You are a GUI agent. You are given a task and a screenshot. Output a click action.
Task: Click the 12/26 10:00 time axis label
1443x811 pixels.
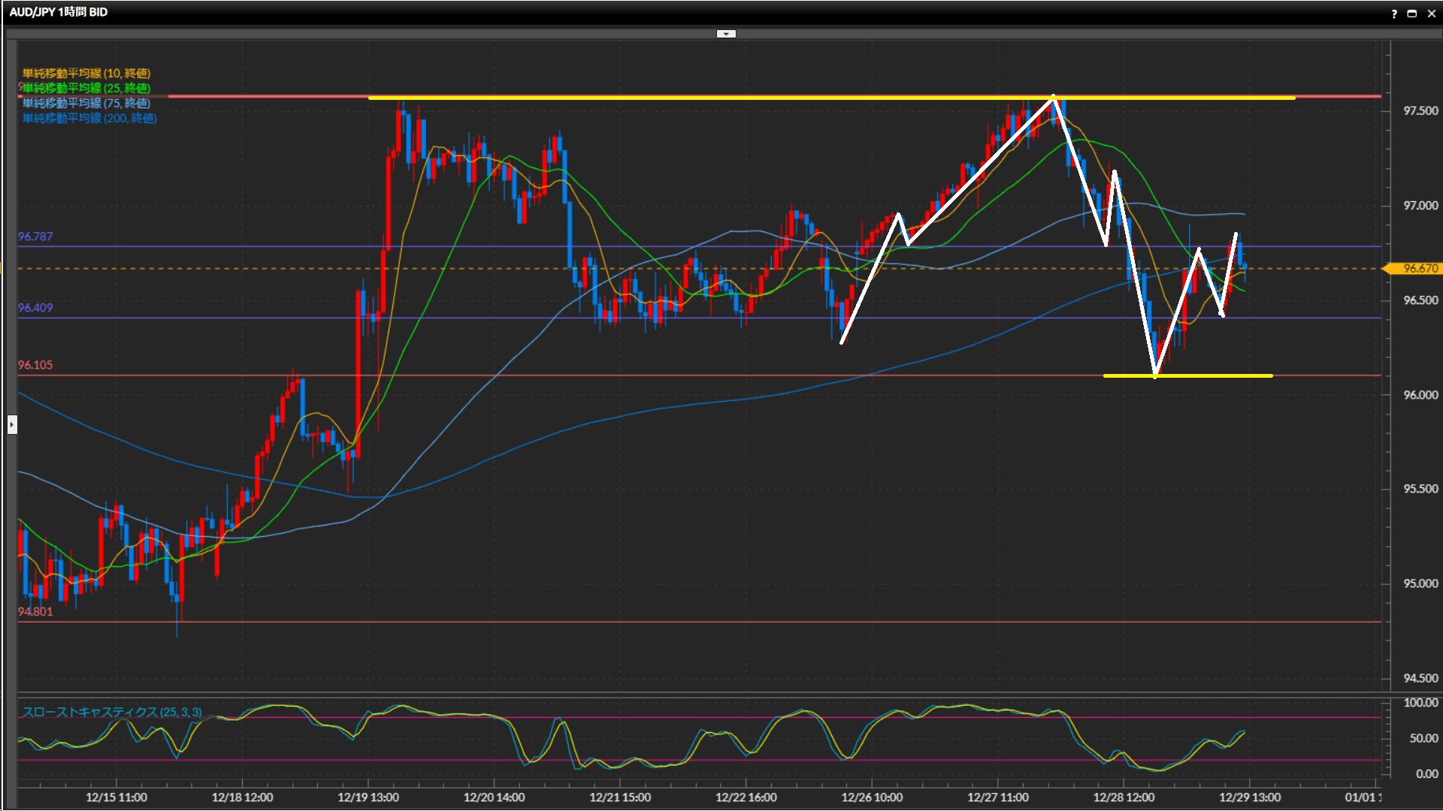pos(872,797)
